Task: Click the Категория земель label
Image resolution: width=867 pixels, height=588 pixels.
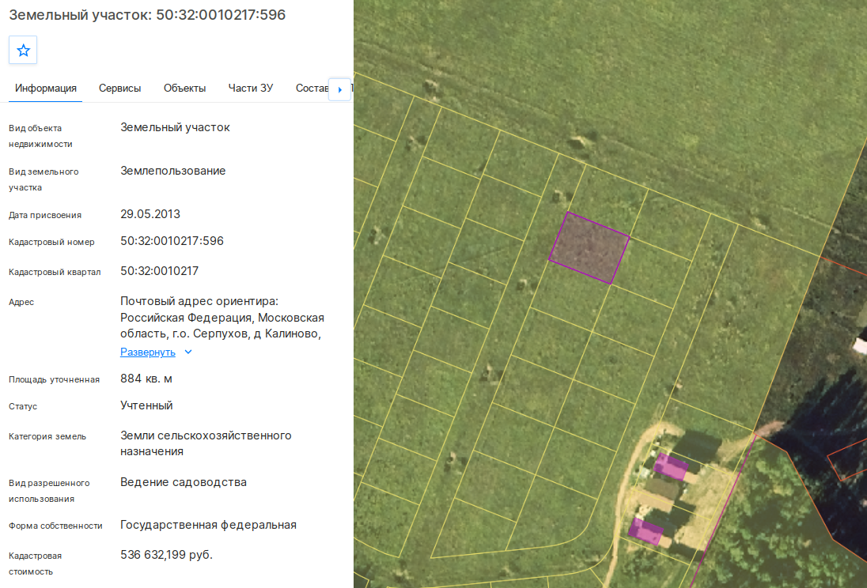Action: coord(47,436)
